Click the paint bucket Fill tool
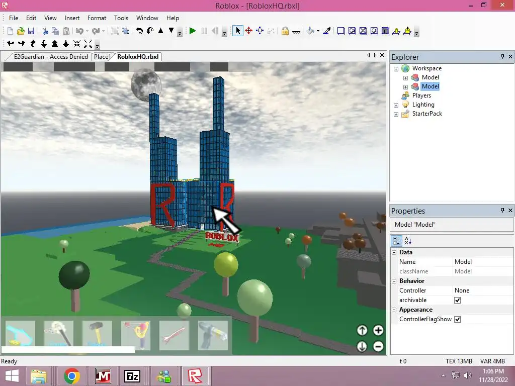The width and height of the screenshot is (515, 386). point(310,31)
